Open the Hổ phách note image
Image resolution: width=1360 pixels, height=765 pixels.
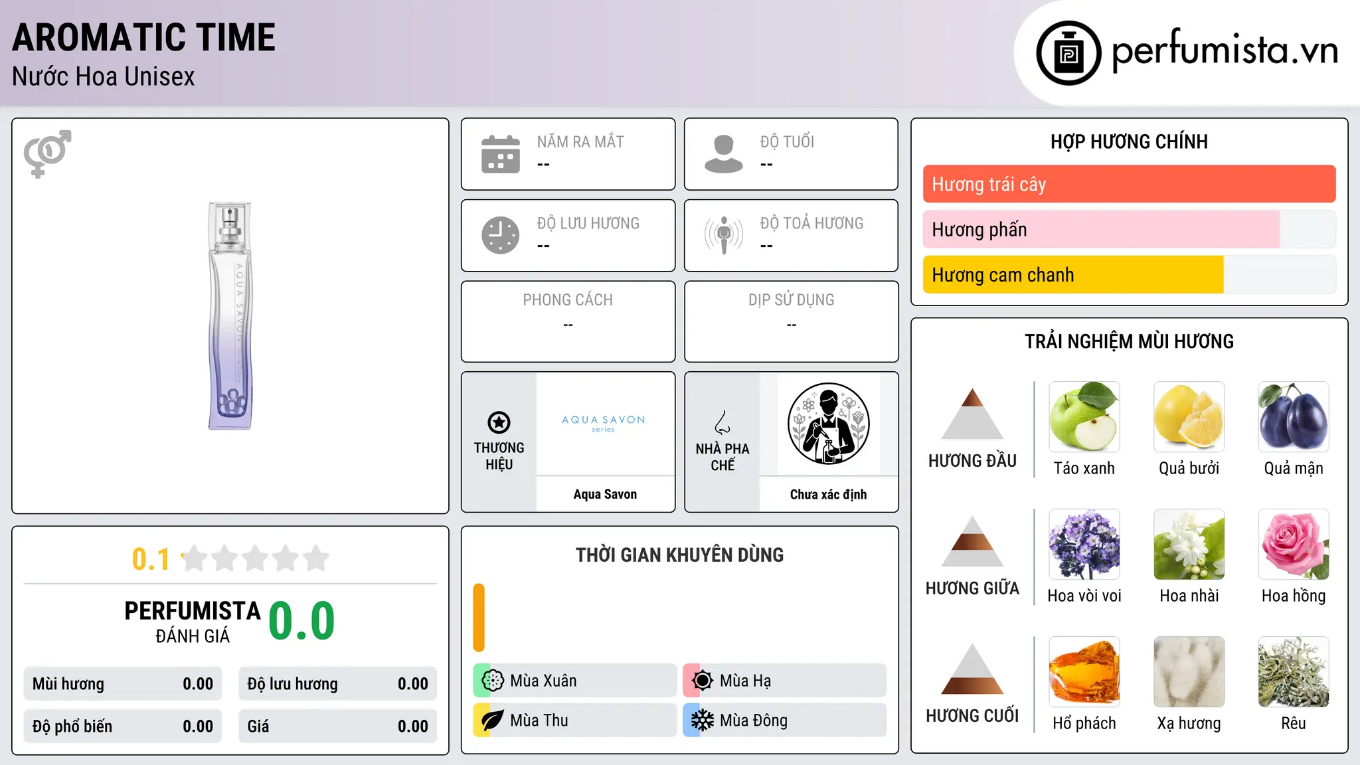click(x=1084, y=672)
